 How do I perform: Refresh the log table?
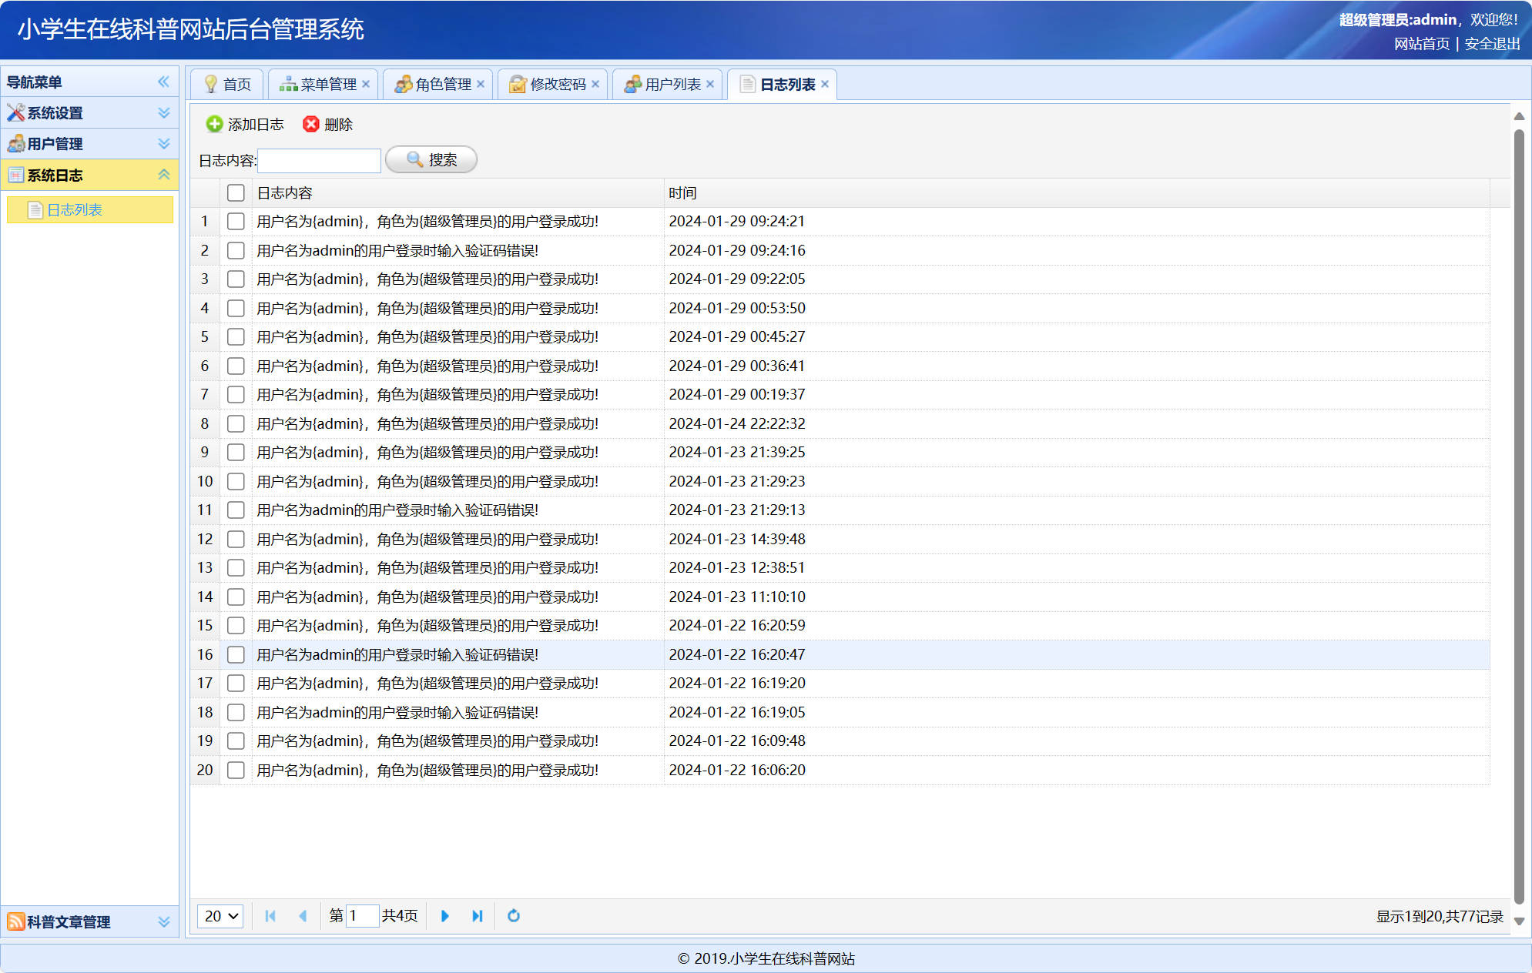coord(514,916)
